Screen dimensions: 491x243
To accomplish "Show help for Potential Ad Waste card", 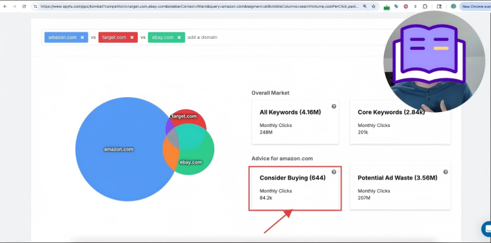I will pos(446,172).
